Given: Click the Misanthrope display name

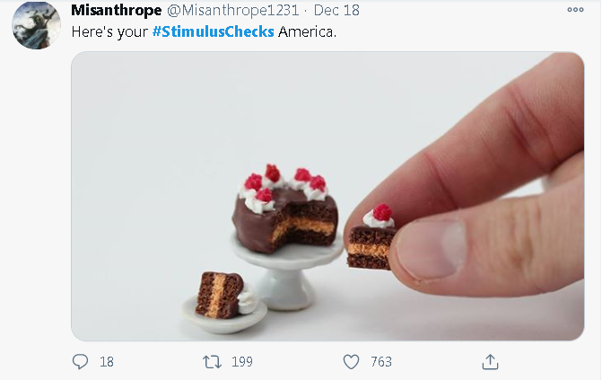Looking at the screenshot, I should point(117,10).
